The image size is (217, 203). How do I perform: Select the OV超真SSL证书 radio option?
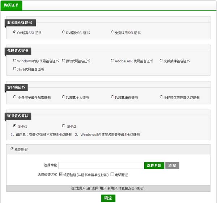(14, 32)
